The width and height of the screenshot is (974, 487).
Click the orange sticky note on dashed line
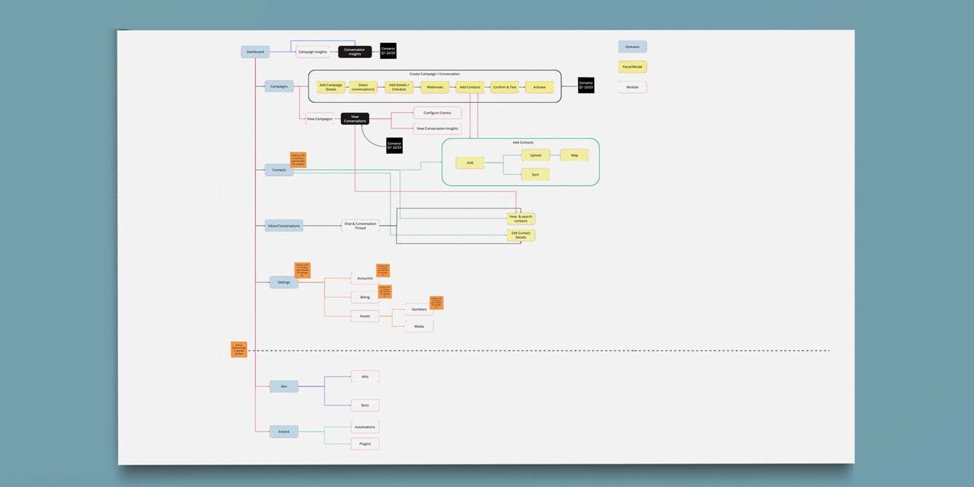[x=239, y=349]
